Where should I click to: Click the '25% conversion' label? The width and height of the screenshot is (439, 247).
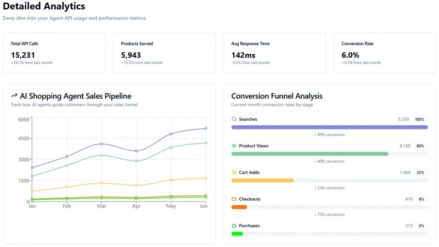click(330, 188)
